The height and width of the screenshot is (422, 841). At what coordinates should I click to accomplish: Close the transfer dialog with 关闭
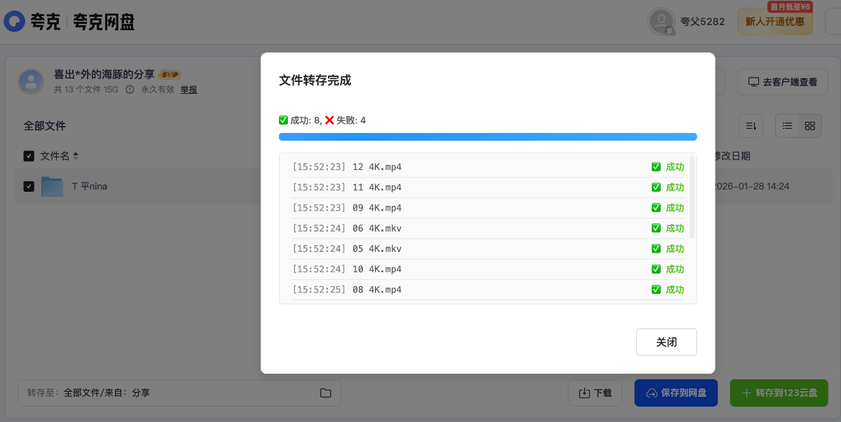click(666, 342)
